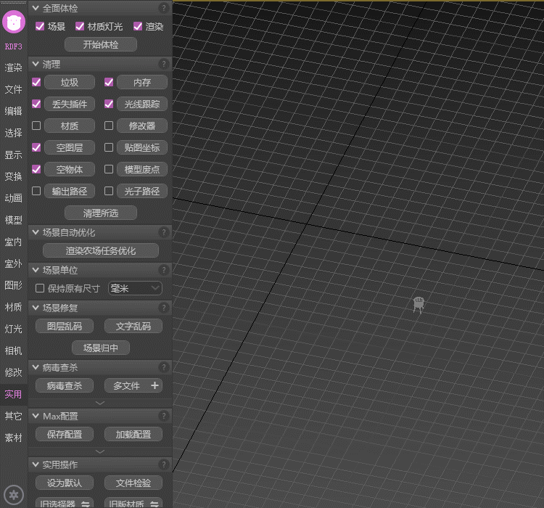Viewport: 544px width, 508px height.
Task: Click the 光线跟踪 cleanup button
Action: tap(142, 105)
